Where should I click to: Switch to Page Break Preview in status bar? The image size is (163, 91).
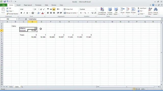point(139,89)
